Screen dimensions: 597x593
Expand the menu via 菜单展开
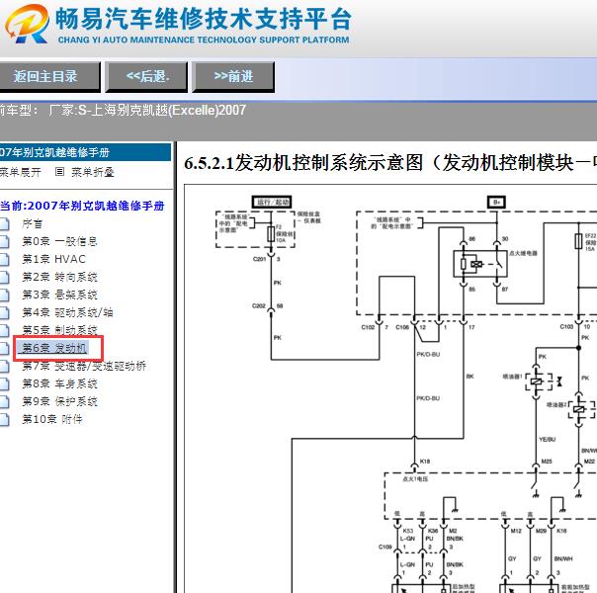click(x=20, y=172)
